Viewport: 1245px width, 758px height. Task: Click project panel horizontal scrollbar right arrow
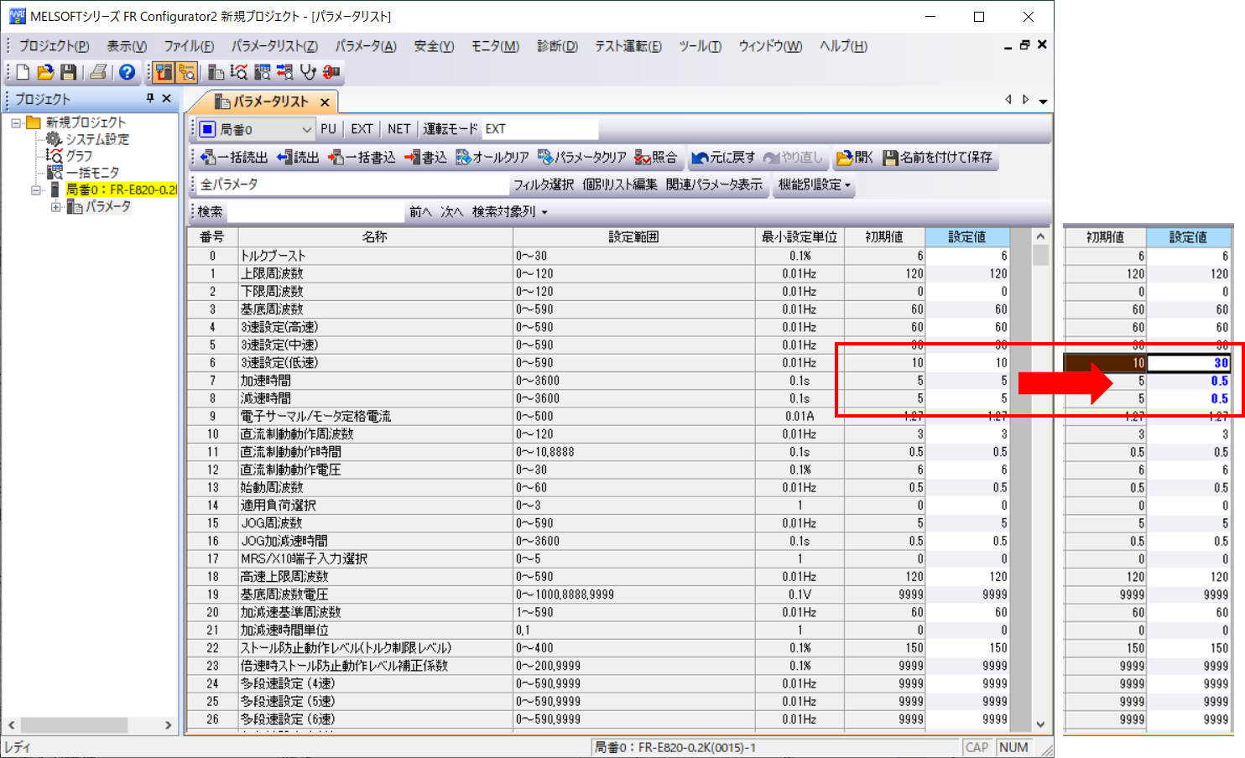(168, 724)
